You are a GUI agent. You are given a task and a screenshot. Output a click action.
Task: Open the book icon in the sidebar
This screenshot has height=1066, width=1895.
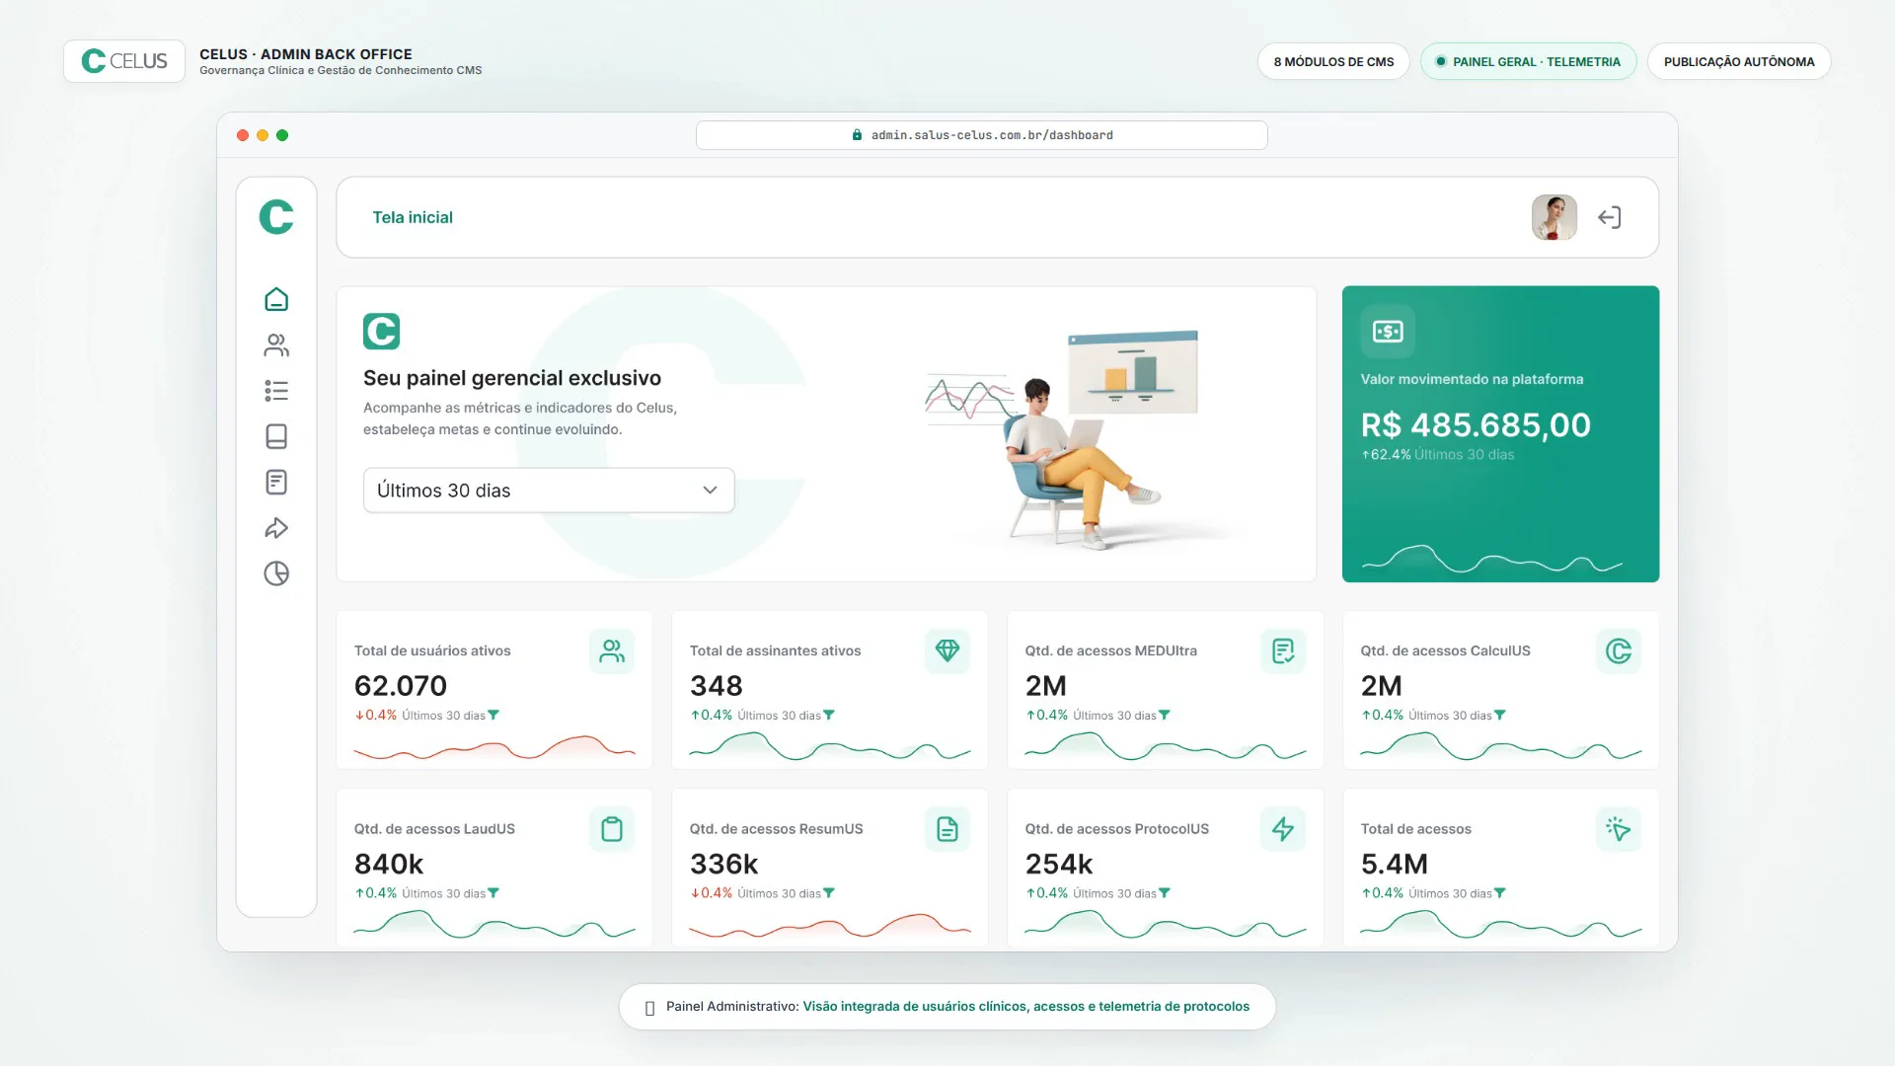(276, 436)
